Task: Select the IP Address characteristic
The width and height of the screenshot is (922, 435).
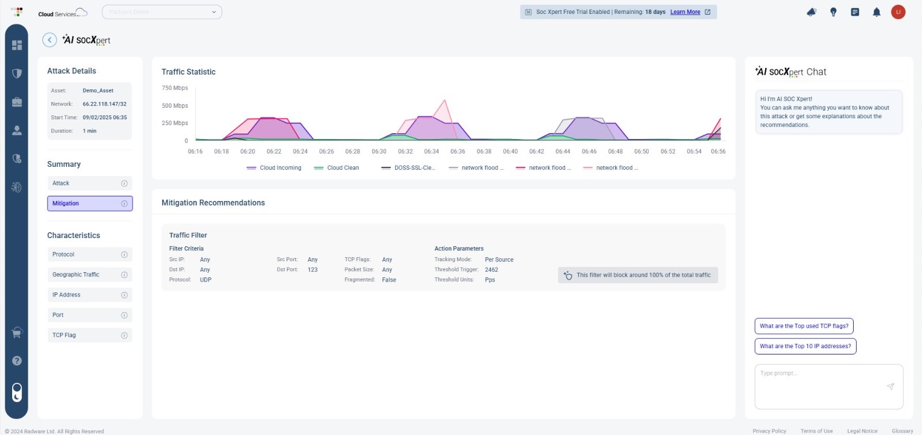Action: 90,295
